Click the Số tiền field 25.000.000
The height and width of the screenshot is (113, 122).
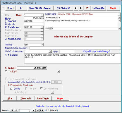point(32,68)
